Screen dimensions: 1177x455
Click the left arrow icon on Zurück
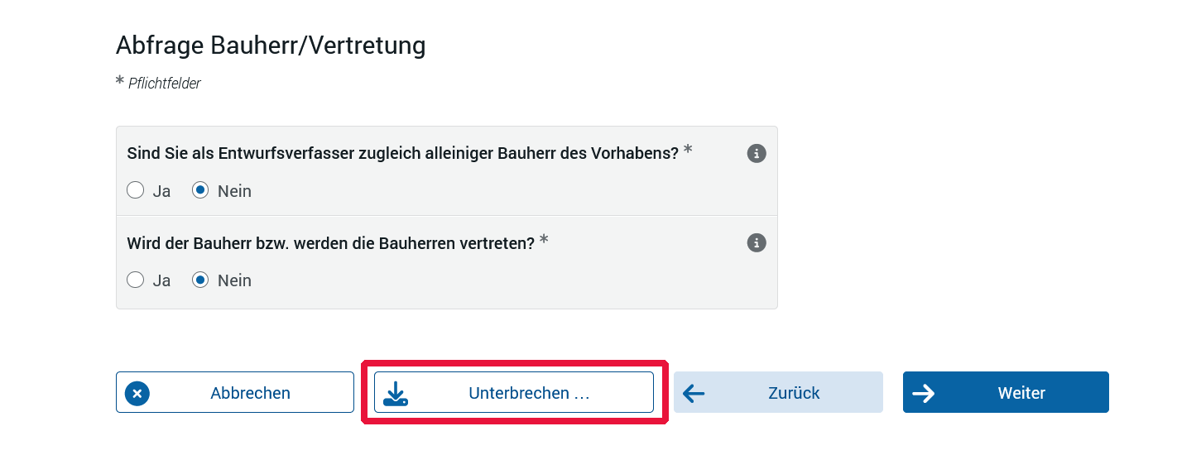[x=694, y=393]
